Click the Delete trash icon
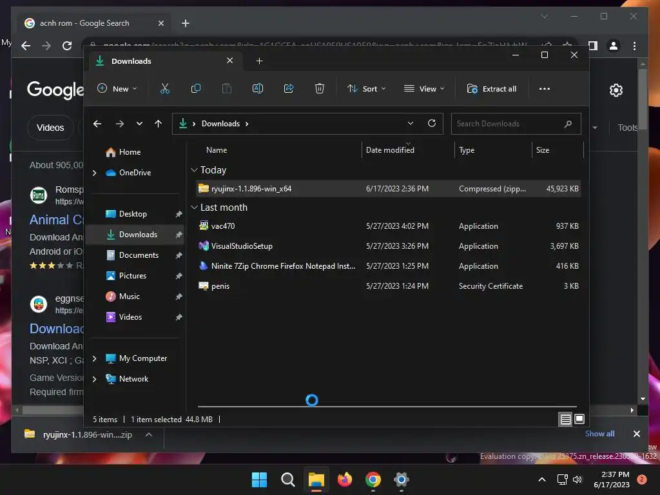This screenshot has height=495, width=660. [x=320, y=89]
